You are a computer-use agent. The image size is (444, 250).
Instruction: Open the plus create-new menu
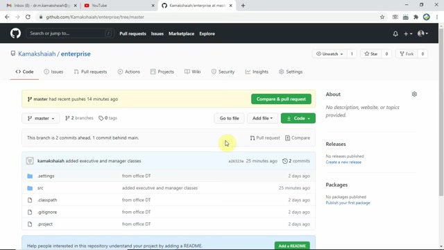coord(408,34)
